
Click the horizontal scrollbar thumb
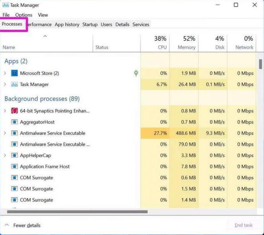(77, 212)
